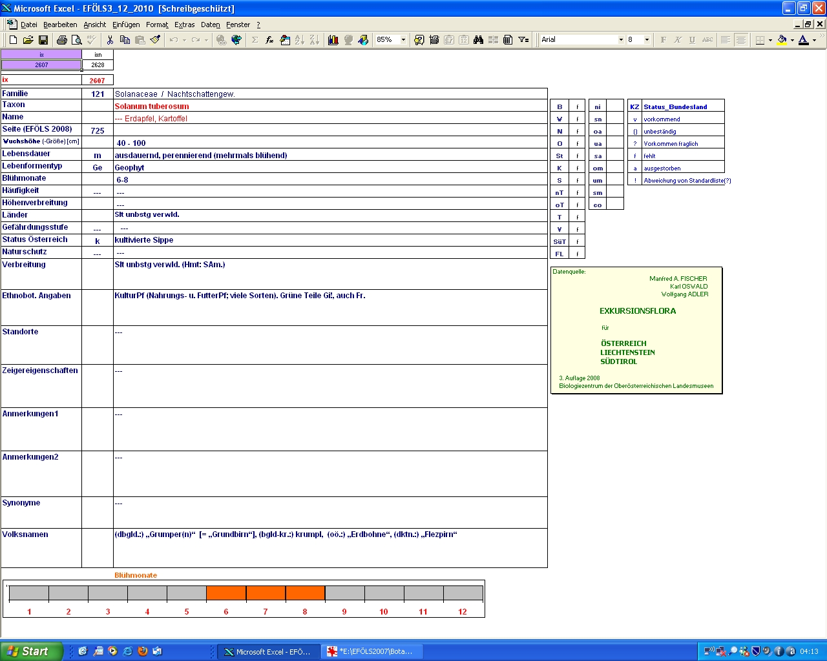Save the workbook with the diskette icon
Viewport: 827px width, 661px height.
pyautogui.click(x=43, y=40)
